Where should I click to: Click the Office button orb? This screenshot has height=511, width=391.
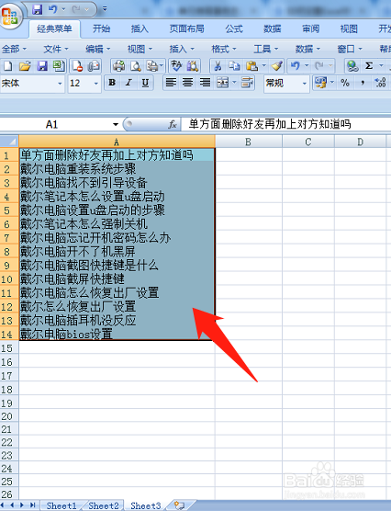11,16
